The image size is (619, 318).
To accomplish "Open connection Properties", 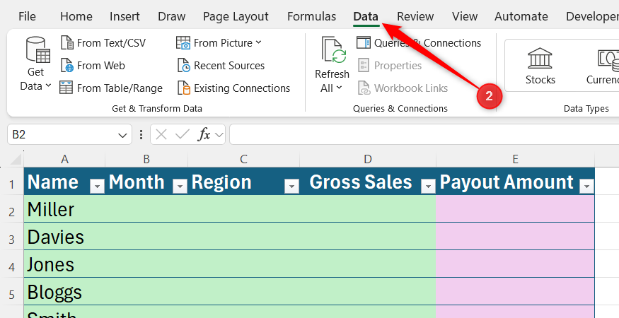I will [x=390, y=66].
